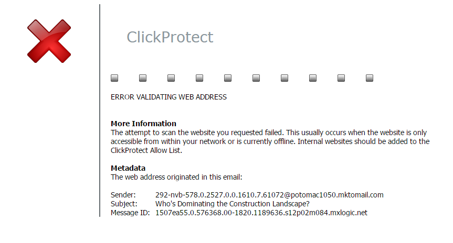
Task: Click the second progress square indicator
Action: (143, 78)
